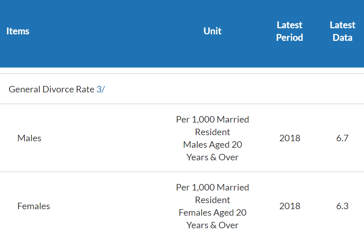Click 'Per 1,000 Married' text in Females row
The width and height of the screenshot is (364, 234).
(213, 187)
